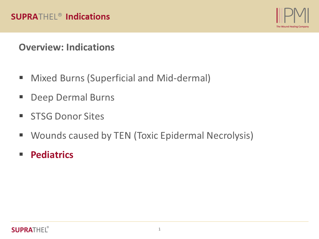
Task: Click the bullet marker beside Deep Dermal Burns
Action: point(21,97)
